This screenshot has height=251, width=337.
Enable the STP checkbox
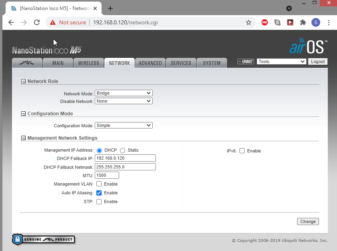click(99, 202)
